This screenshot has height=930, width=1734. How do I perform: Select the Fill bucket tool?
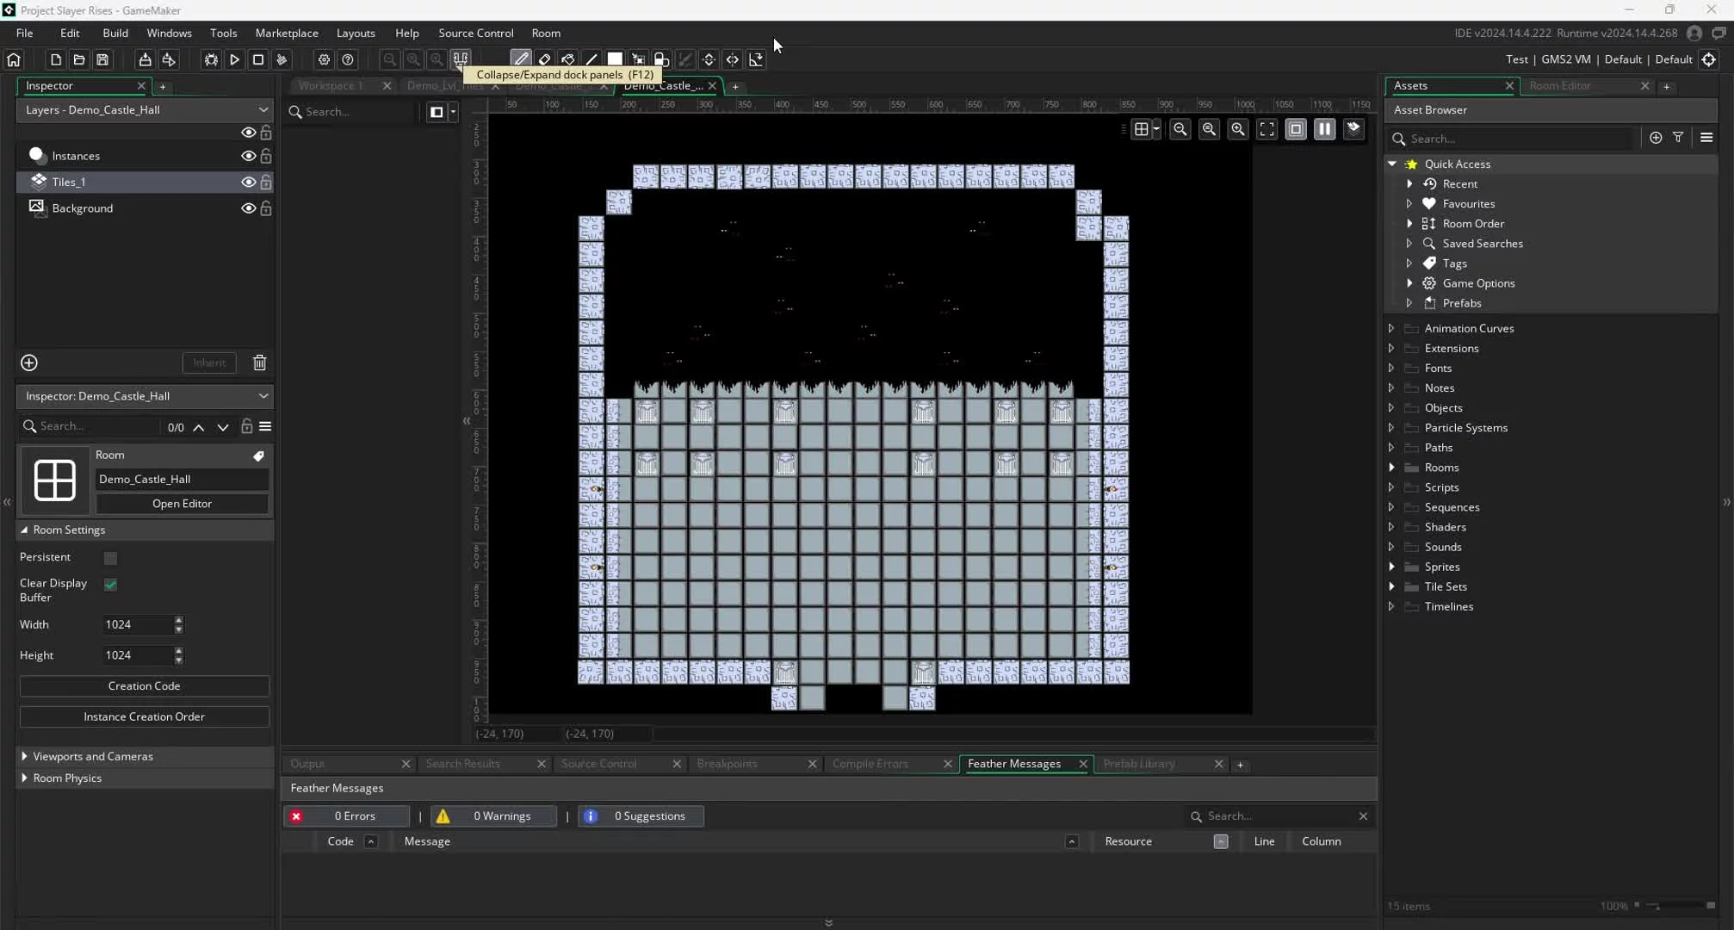(568, 59)
